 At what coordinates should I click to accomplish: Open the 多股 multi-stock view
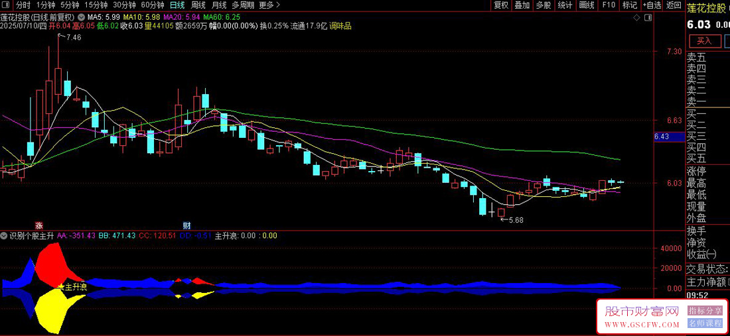coord(544,5)
